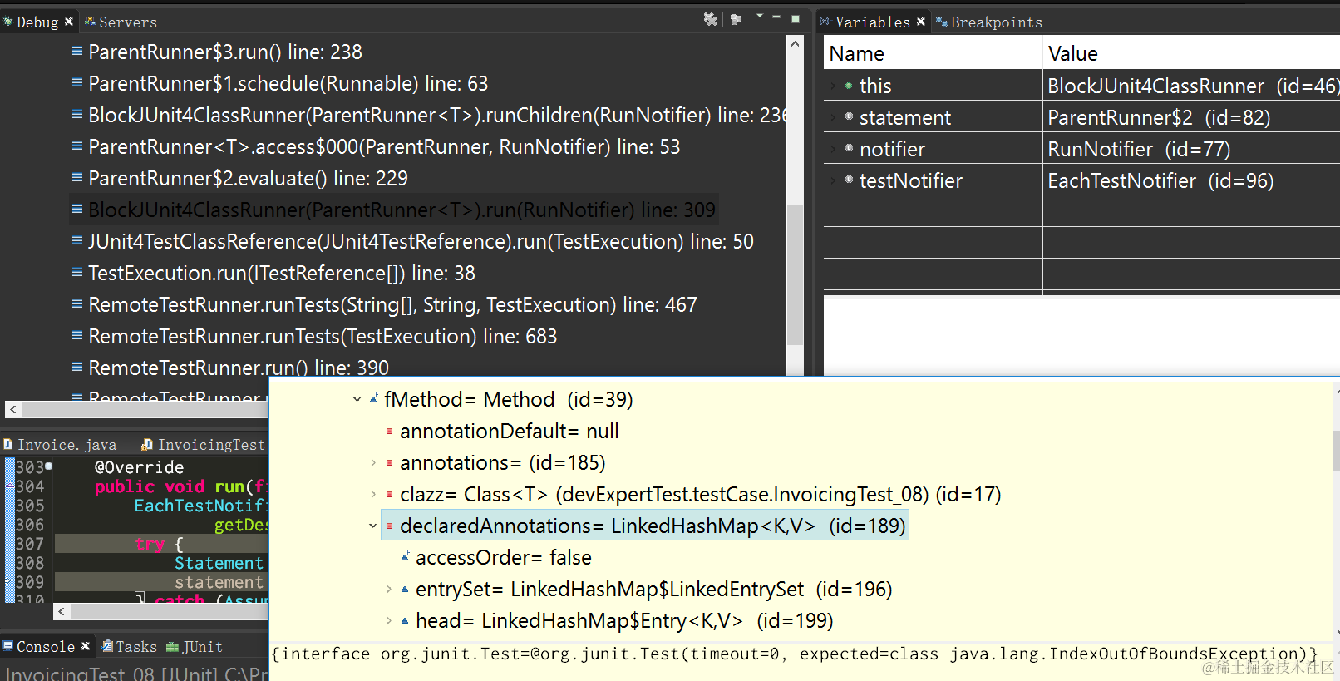Click field icon beside annotationDefault
Screen dimensions: 1340x681
click(389, 432)
